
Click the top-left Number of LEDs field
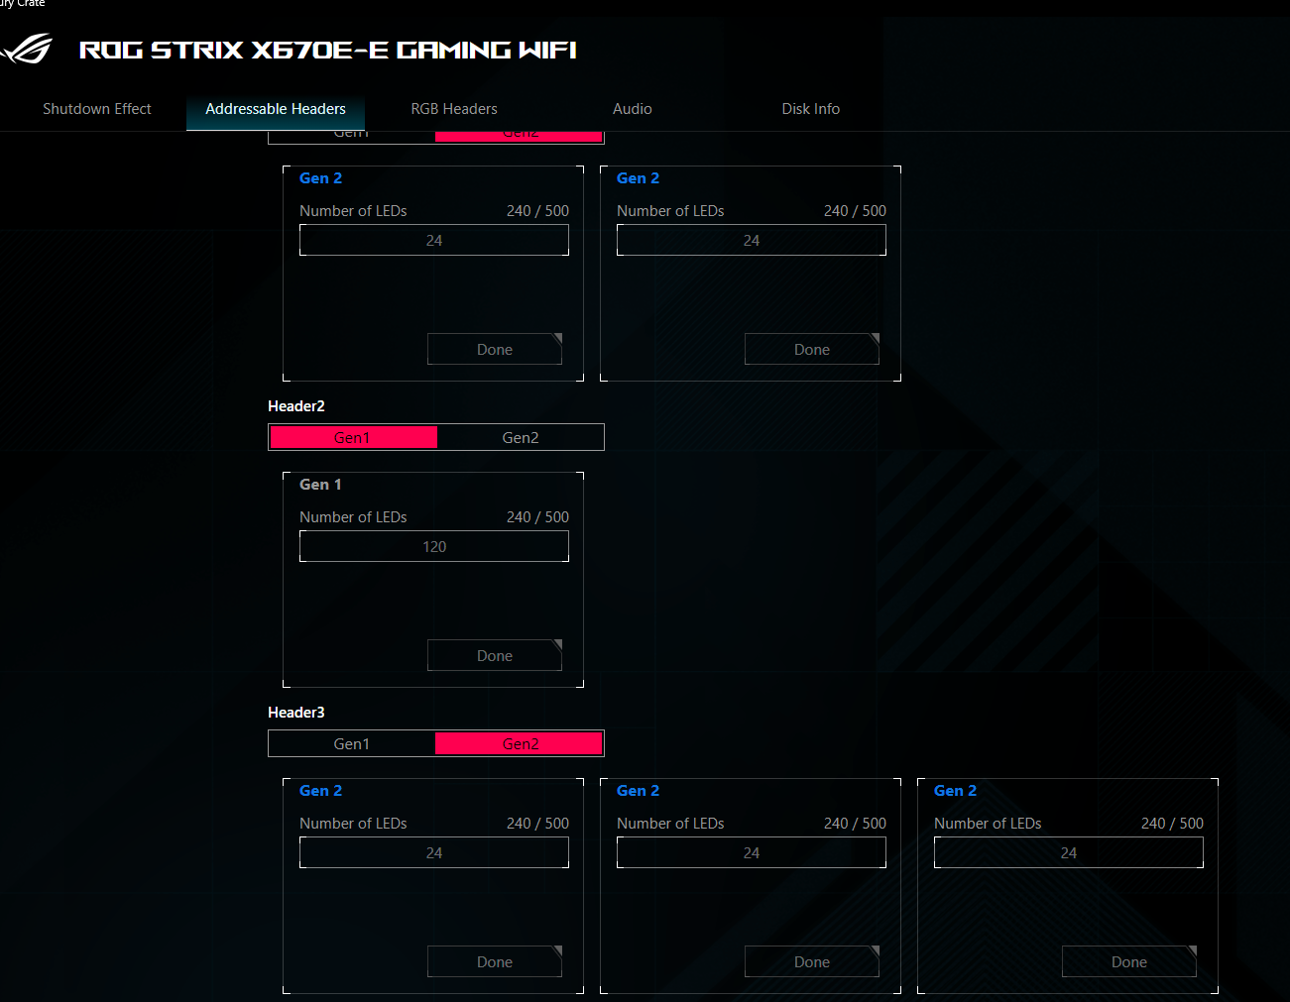click(433, 240)
